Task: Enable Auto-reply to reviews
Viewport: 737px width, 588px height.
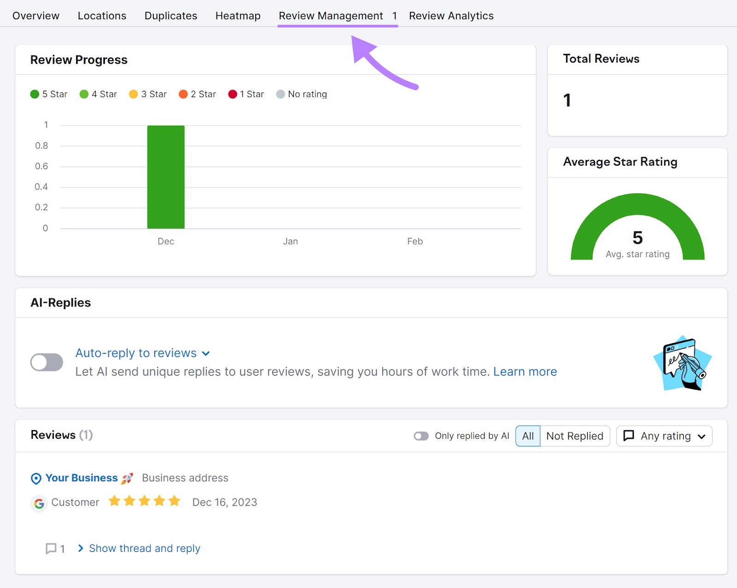Action: [x=46, y=362]
